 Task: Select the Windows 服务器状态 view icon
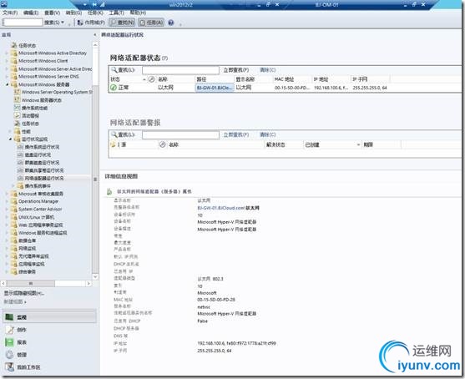point(18,100)
